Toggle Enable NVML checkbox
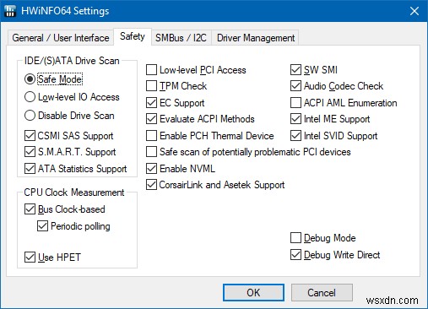 point(151,169)
